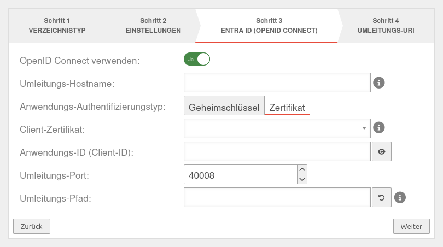Click the Weiter button
This screenshot has height=247, width=443.
click(411, 226)
